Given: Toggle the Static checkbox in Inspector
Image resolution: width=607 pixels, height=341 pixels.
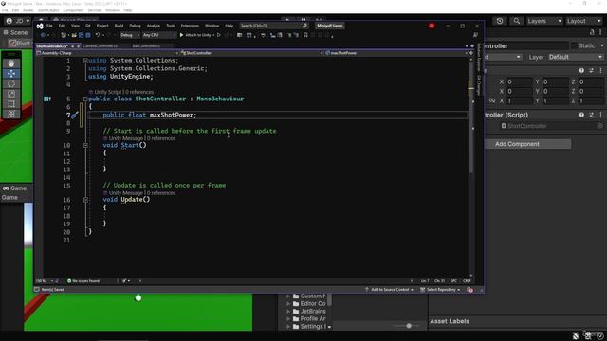Looking at the screenshot, I should 574,46.
